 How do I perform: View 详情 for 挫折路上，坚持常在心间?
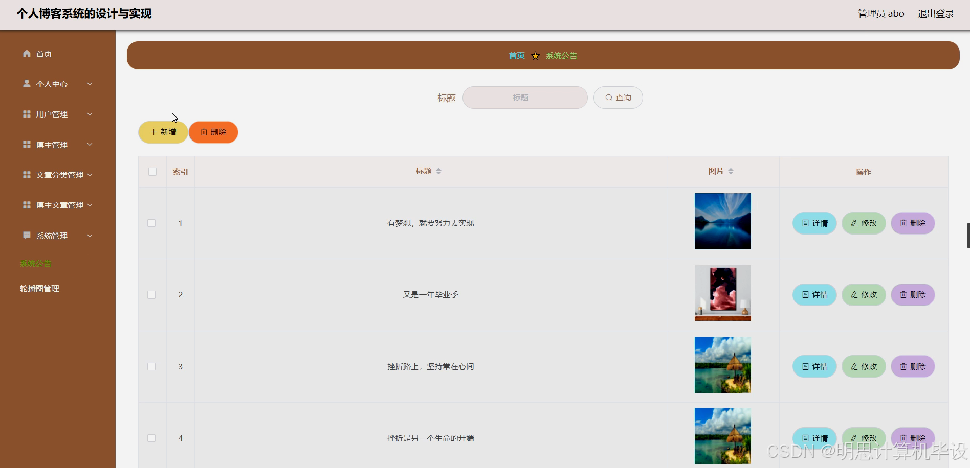(x=814, y=367)
